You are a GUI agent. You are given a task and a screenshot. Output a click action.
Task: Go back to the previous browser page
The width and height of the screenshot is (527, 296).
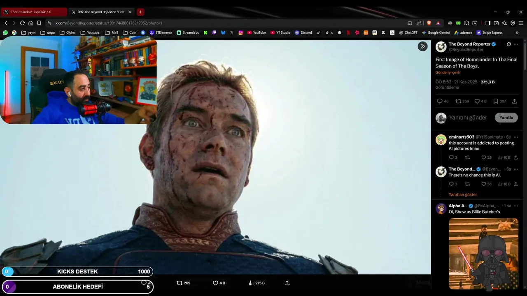(x=6, y=23)
